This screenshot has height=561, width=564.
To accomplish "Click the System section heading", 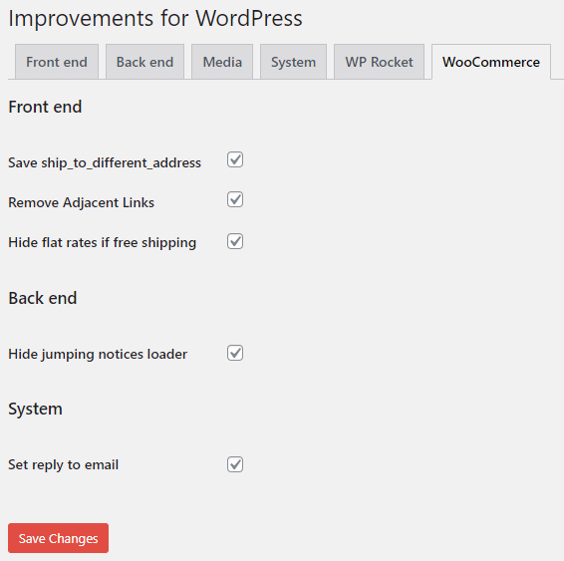I will coord(35,409).
